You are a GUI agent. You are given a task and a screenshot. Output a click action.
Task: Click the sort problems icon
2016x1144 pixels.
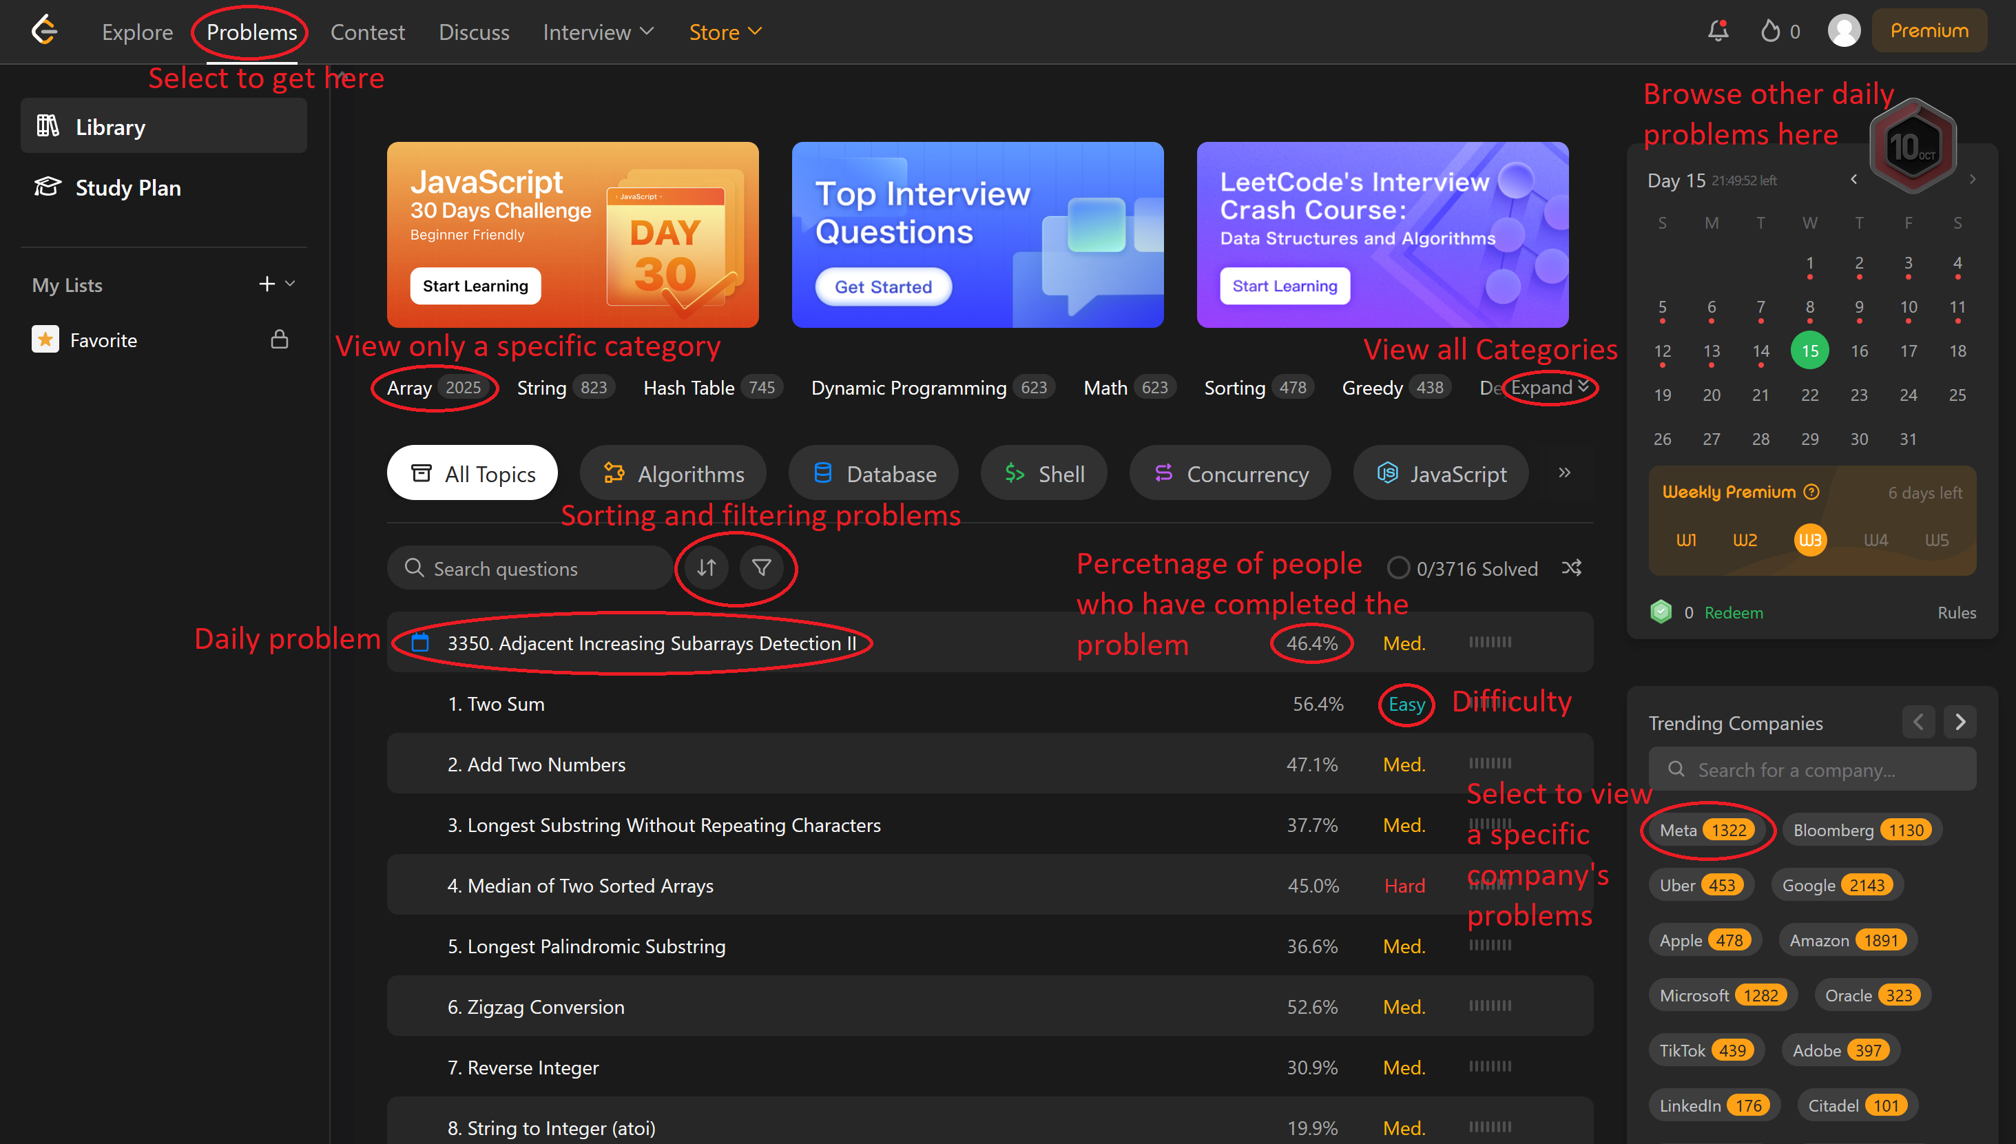click(706, 568)
